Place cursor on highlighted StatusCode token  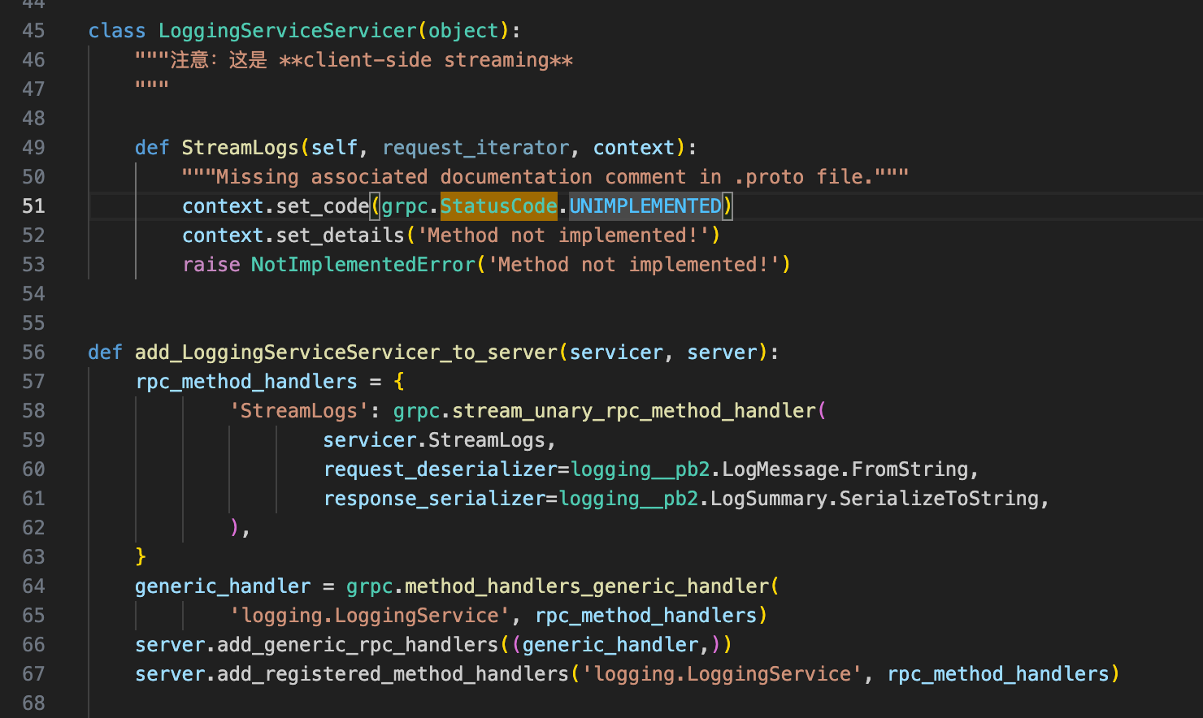point(498,206)
